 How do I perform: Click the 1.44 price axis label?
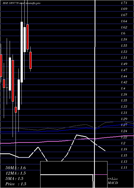click(124, 76)
